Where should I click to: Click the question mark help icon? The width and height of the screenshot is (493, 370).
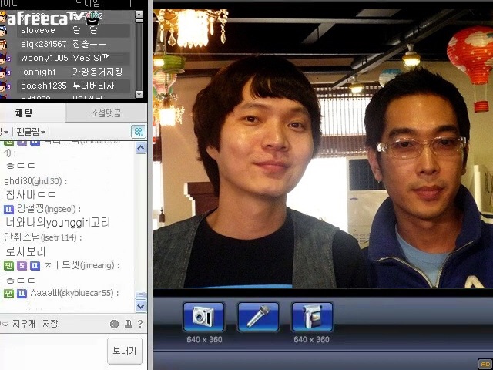tap(140, 325)
